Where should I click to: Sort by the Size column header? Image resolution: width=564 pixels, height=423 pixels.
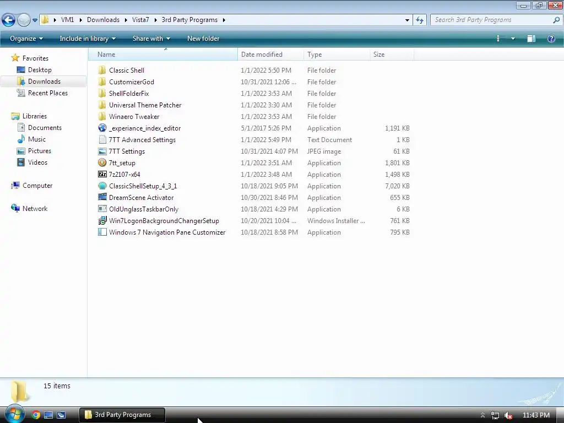pyautogui.click(x=392, y=55)
